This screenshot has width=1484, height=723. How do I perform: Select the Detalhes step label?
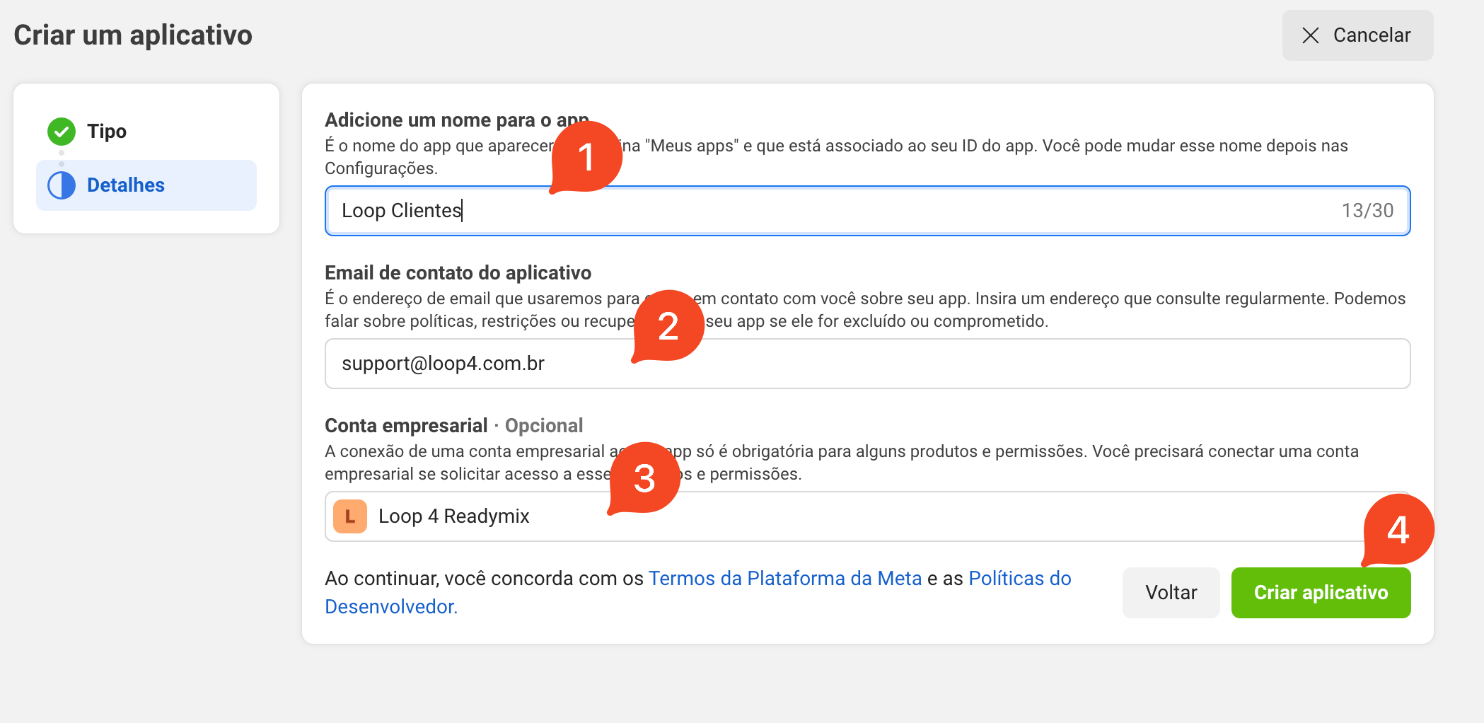pyautogui.click(x=126, y=185)
